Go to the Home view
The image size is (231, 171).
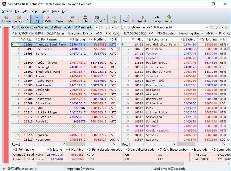point(6,19)
